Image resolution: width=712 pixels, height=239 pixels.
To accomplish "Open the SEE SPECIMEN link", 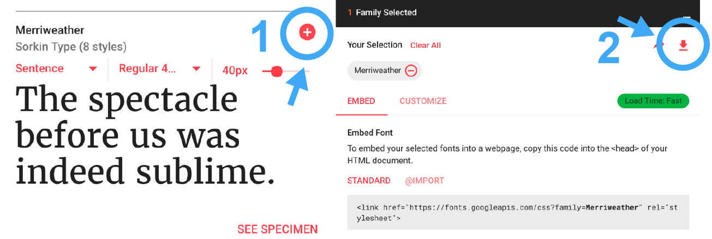I will click(277, 229).
